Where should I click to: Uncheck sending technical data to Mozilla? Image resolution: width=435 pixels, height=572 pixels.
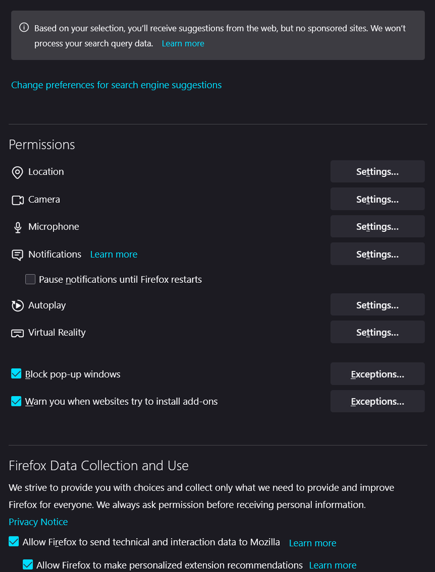click(x=14, y=542)
